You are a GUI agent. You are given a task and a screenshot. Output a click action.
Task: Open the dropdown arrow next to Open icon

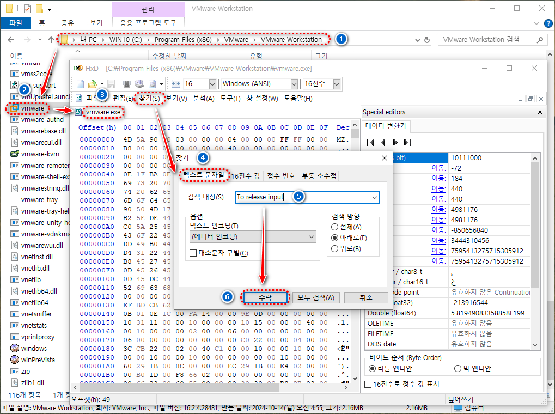[102, 84]
